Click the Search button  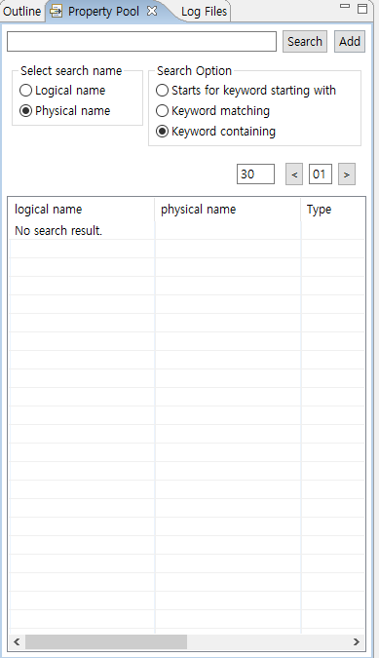pyautogui.click(x=305, y=42)
